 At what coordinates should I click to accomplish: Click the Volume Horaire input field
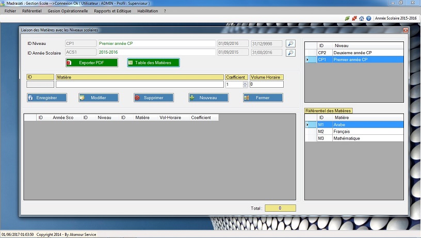[267, 84]
